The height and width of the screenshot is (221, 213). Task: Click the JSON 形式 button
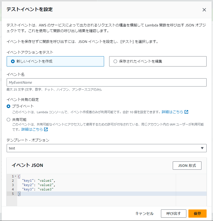pos(187,166)
